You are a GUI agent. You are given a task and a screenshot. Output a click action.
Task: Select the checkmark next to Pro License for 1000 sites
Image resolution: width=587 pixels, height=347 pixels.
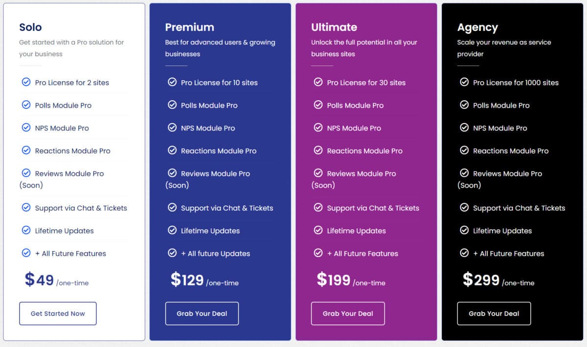(464, 82)
